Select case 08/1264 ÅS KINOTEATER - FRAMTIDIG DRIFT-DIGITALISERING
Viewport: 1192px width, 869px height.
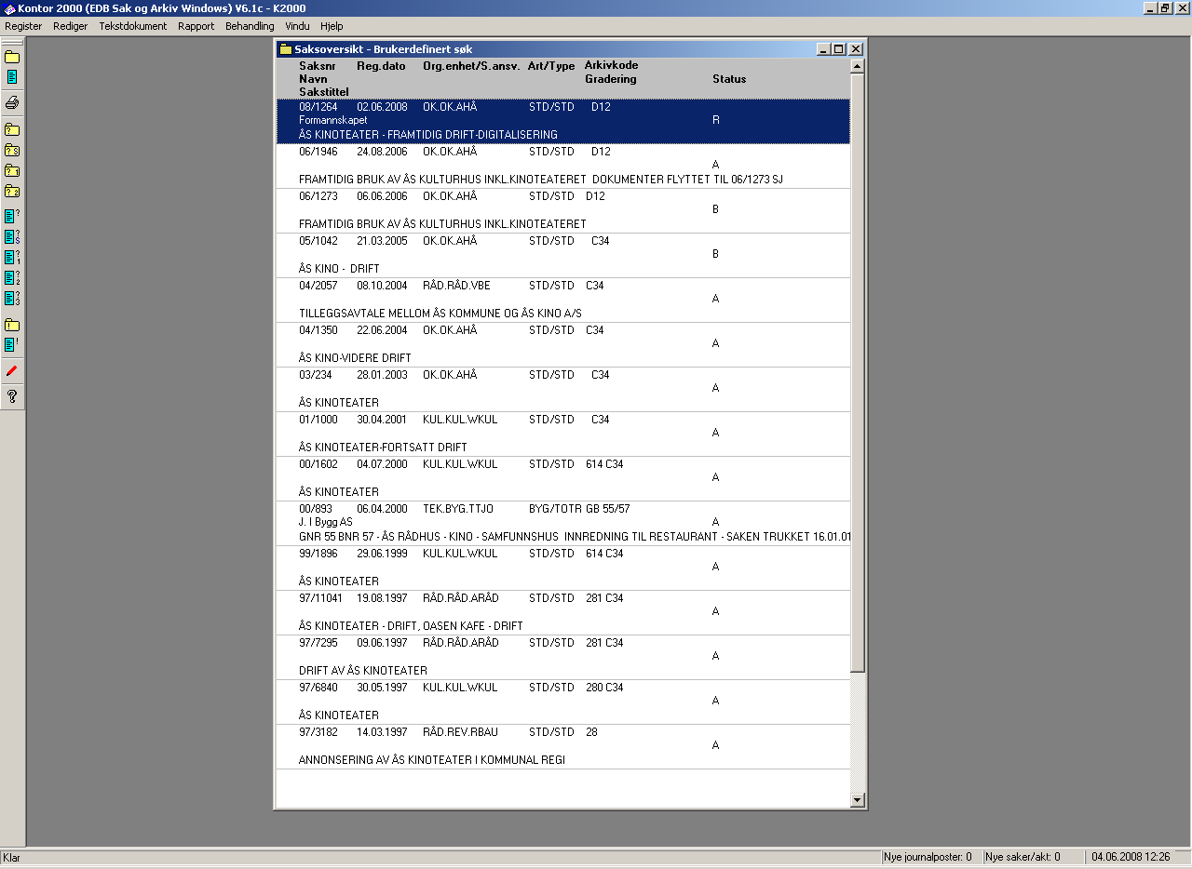pyautogui.click(x=563, y=121)
